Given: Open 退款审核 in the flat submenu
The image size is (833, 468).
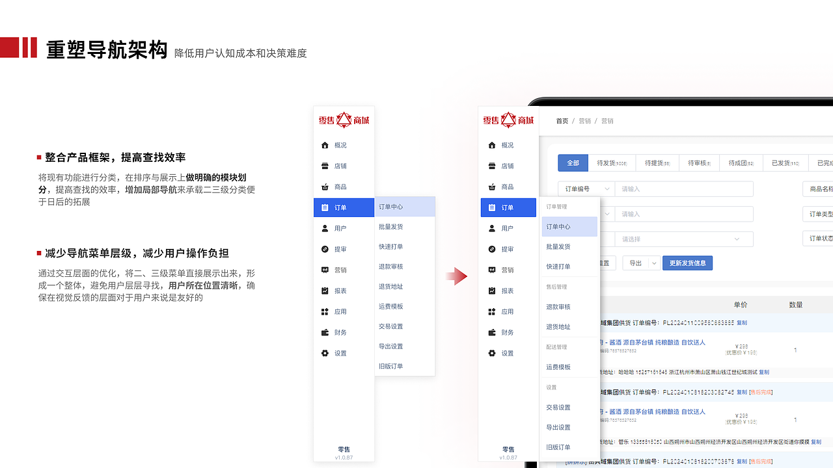Looking at the screenshot, I should tap(405, 266).
